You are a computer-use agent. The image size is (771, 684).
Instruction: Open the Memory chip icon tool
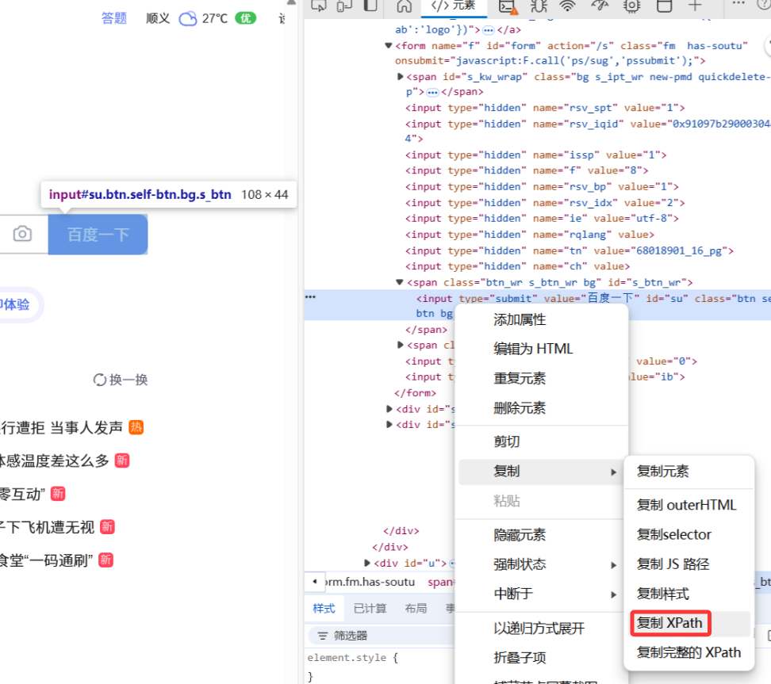632,6
